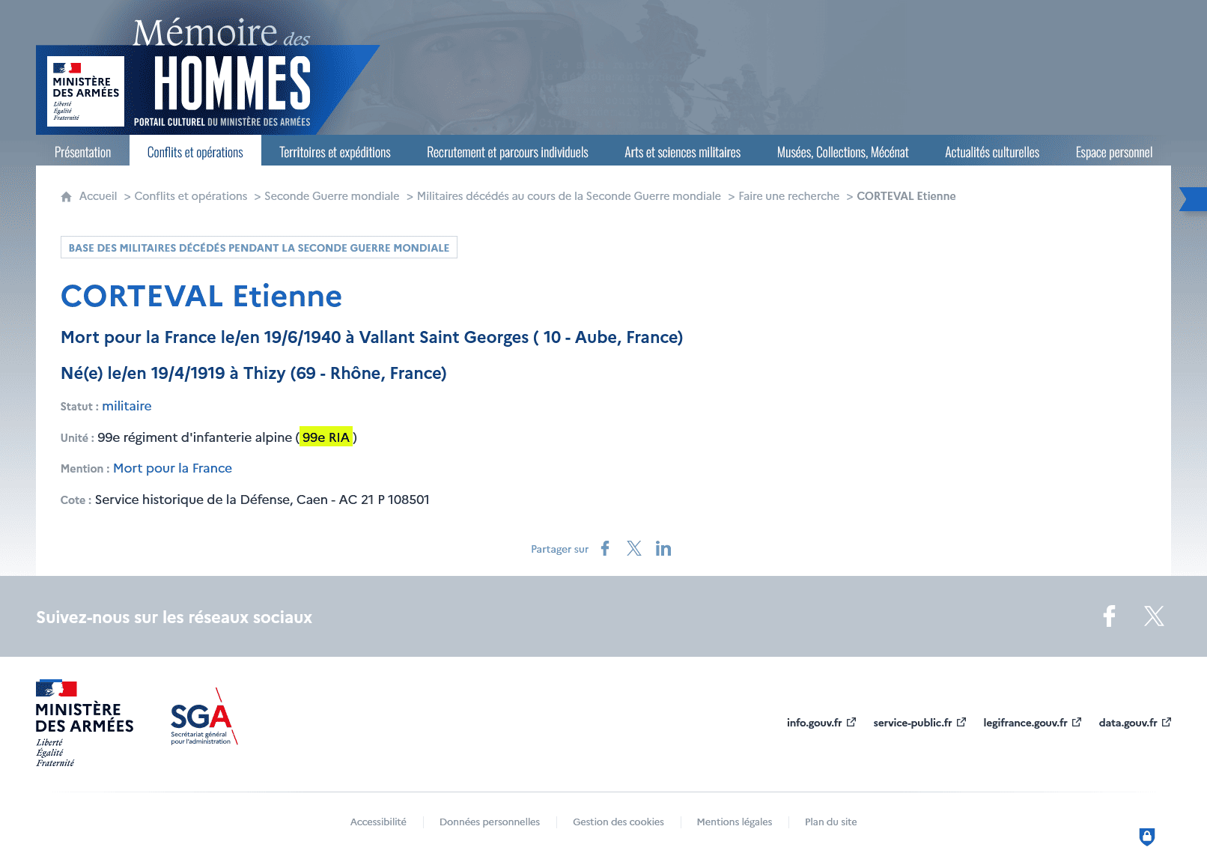Click the blue shield privacy icon

pos(1147,837)
